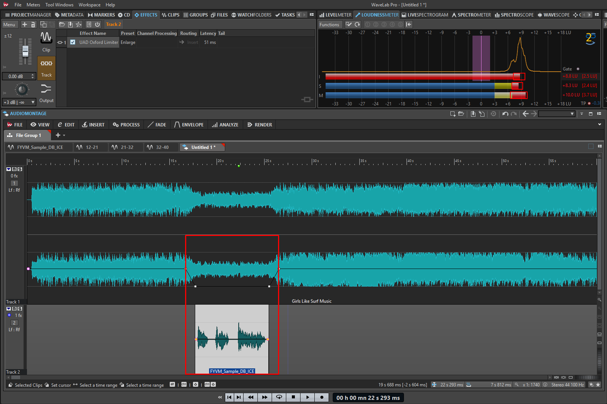Toggle loop playback in the transport bar
The image size is (607, 404).
279,397
